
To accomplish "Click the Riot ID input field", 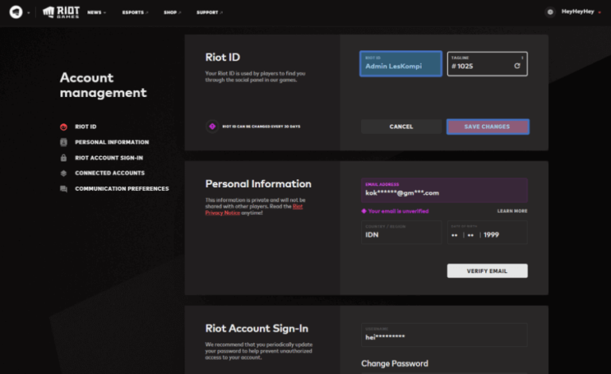I will (x=401, y=64).
